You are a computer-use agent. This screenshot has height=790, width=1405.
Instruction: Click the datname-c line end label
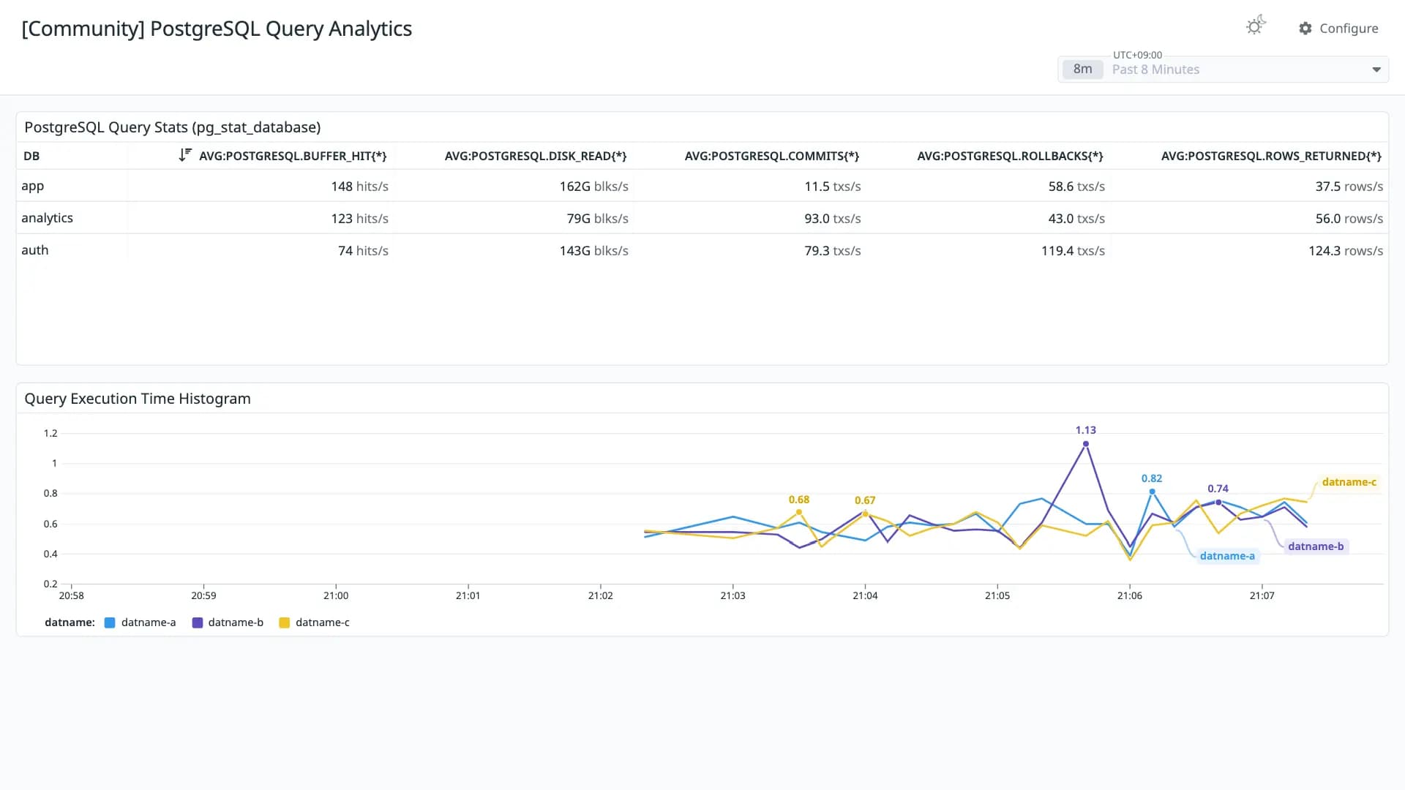point(1349,482)
